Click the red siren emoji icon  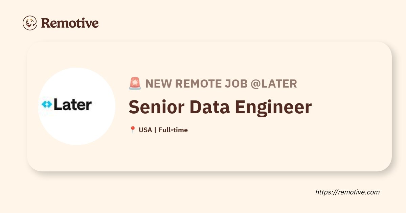point(135,84)
